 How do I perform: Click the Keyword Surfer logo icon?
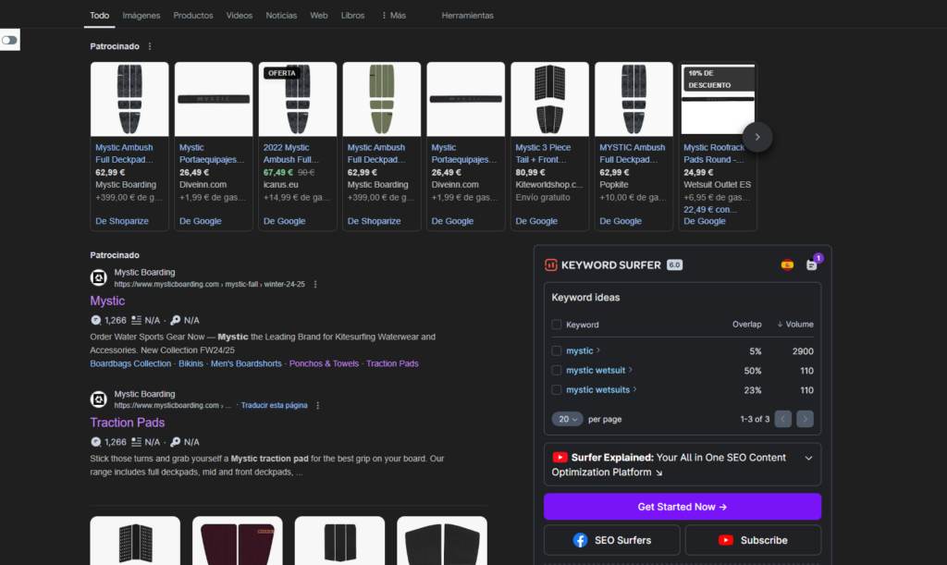click(x=551, y=264)
